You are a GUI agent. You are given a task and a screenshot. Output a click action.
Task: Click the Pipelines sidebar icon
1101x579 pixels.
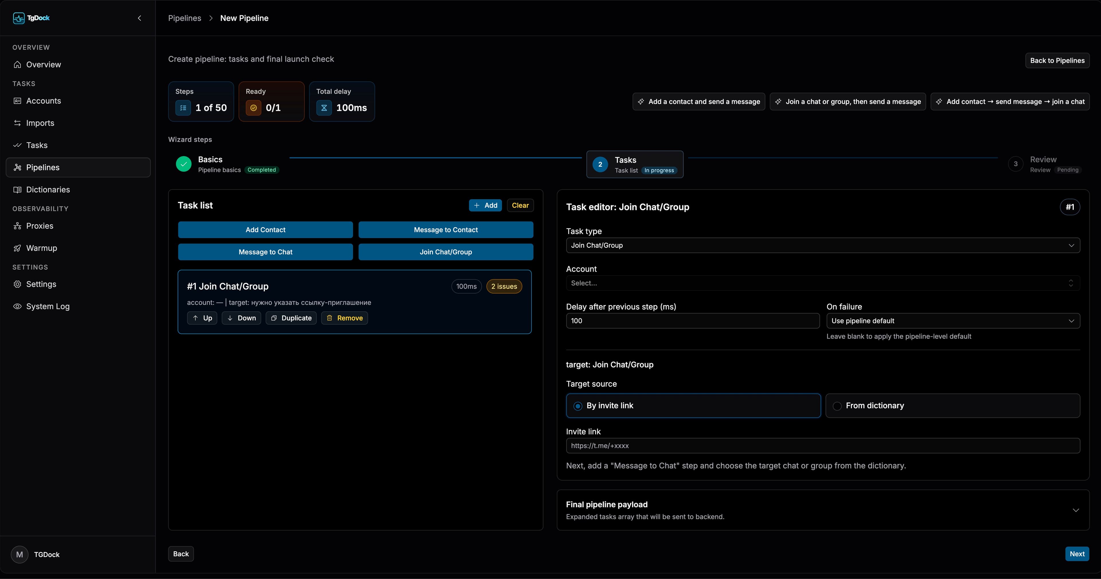click(17, 168)
